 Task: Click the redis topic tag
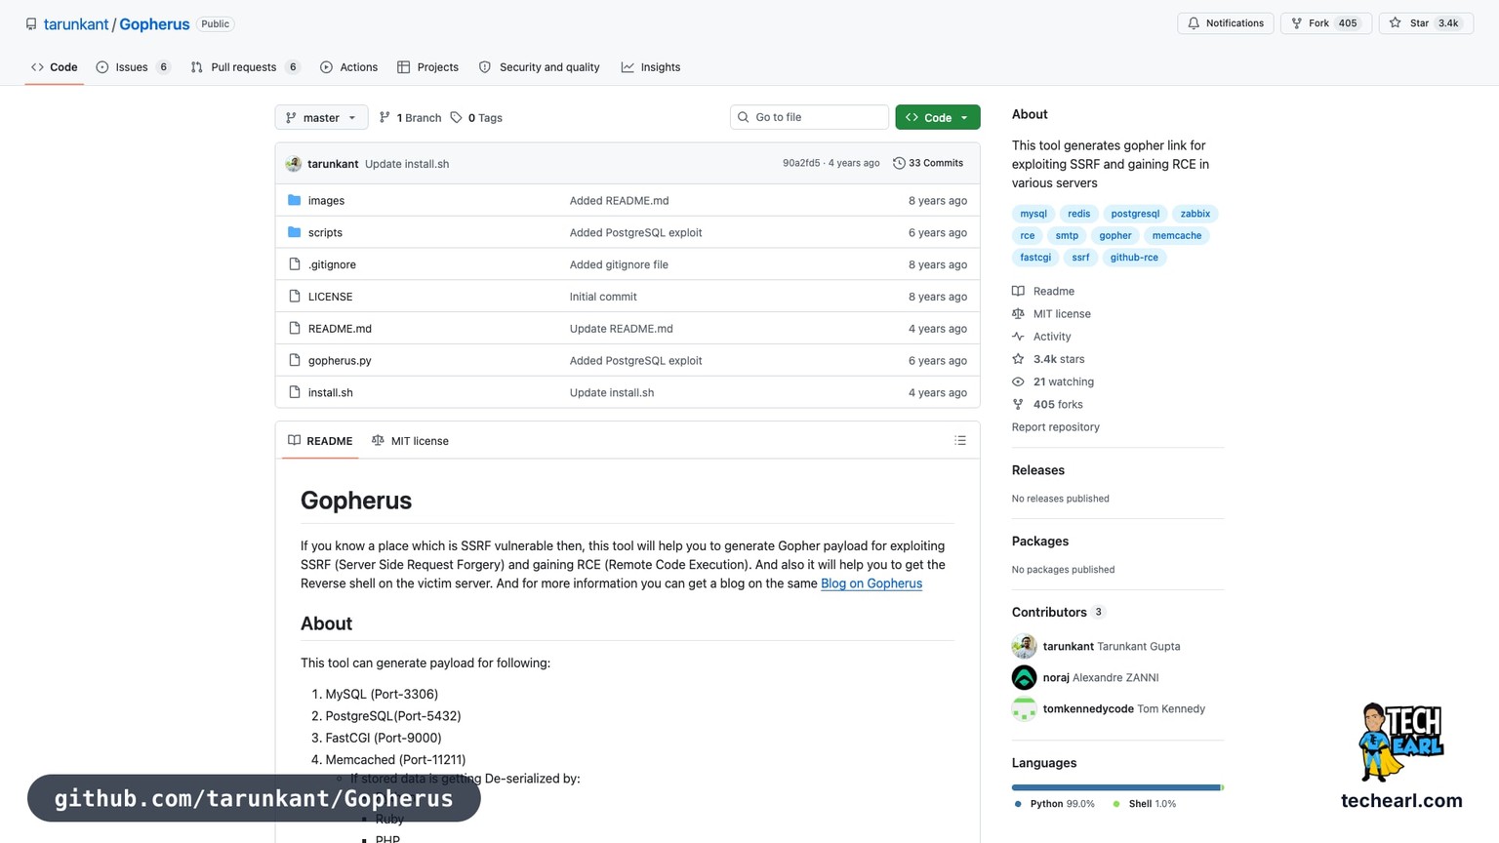pos(1078,214)
